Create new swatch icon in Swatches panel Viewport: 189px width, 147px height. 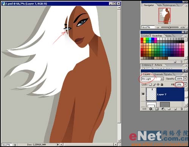pos(175,62)
